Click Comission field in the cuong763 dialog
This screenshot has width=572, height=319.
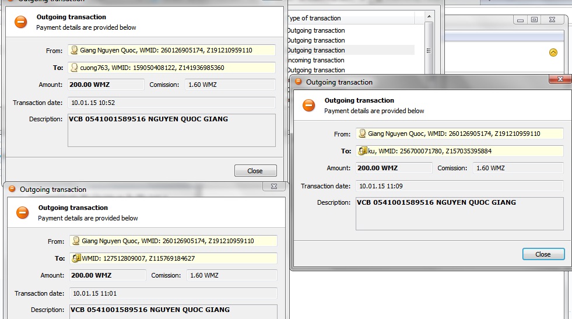click(230, 85)
